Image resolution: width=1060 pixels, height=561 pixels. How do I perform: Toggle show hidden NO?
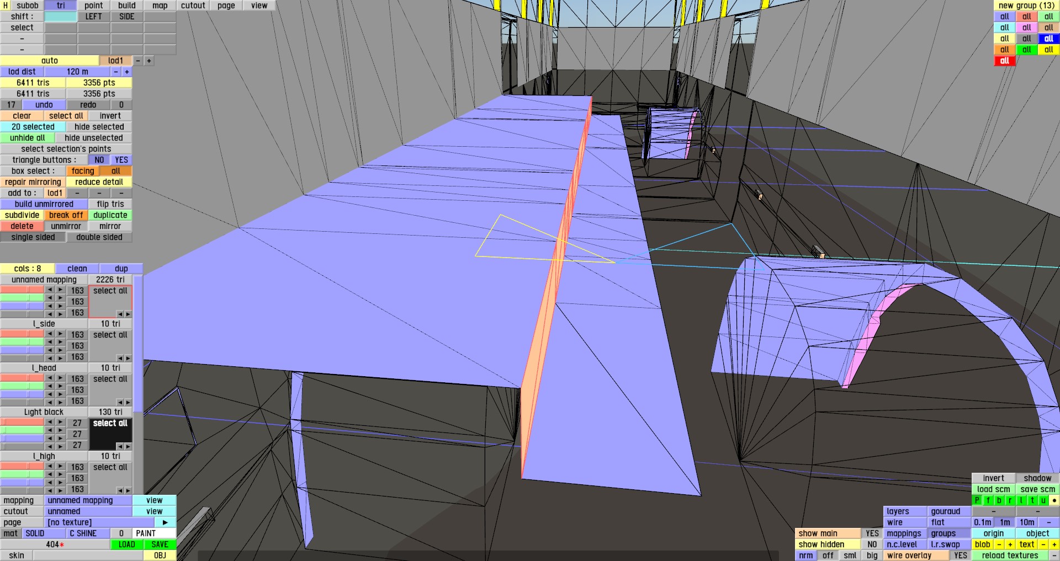click(x=872, y=544)
